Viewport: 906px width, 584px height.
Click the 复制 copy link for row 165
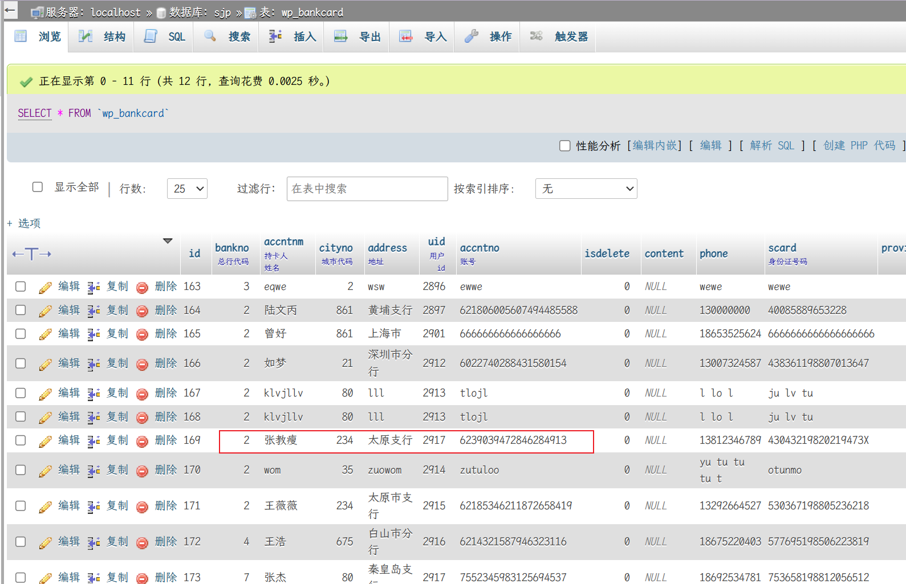click(117, 333)
